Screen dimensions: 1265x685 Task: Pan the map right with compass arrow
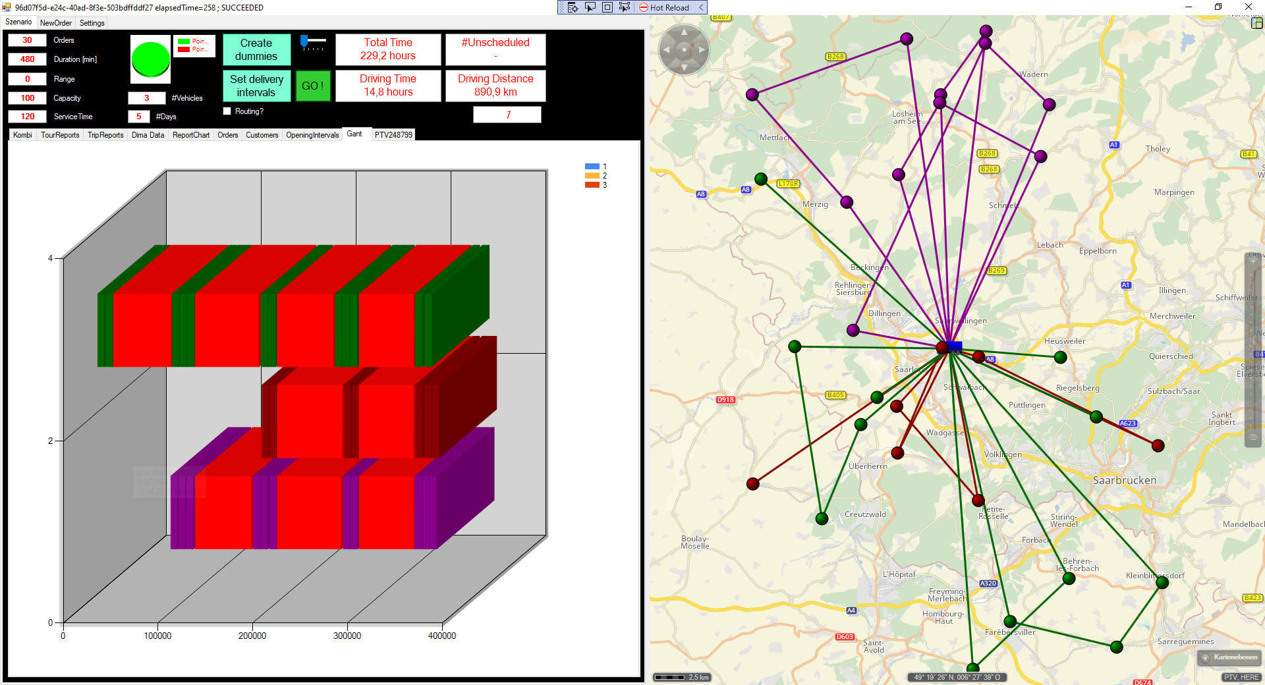pos(702,50)
